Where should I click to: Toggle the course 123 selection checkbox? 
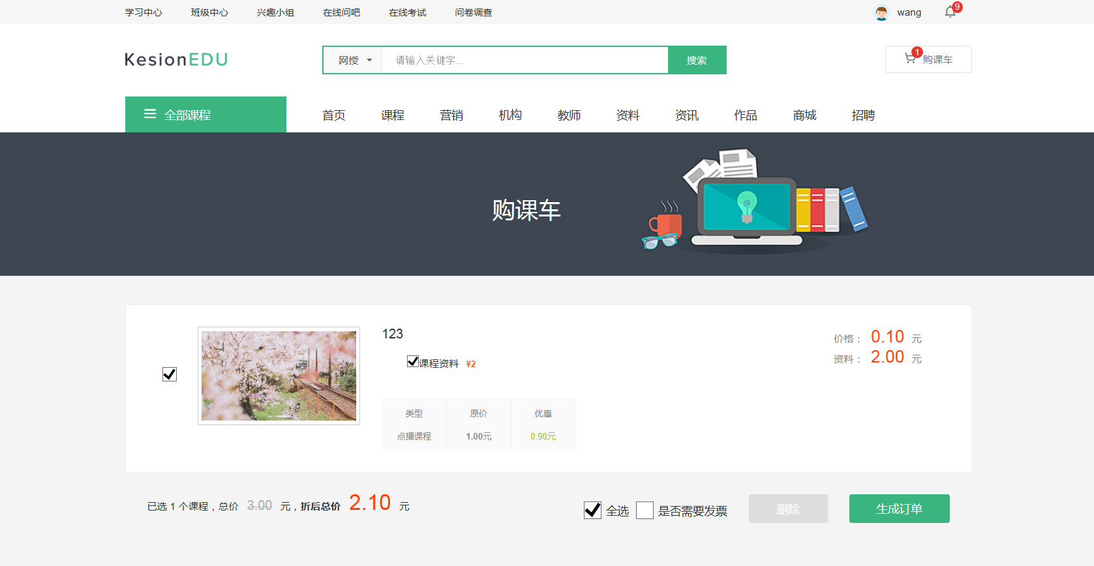coord(170,374)
